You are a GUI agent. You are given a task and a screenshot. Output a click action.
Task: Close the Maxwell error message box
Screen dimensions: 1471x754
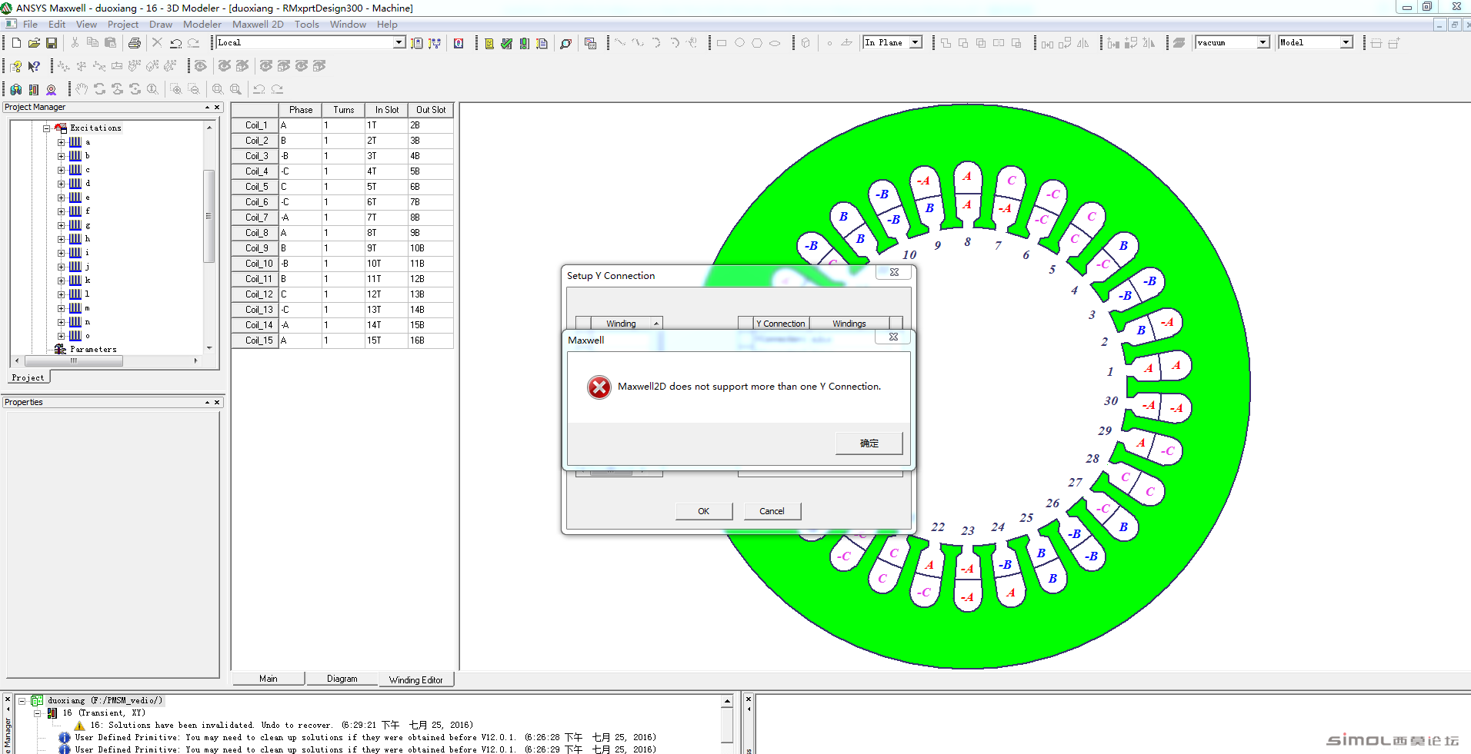click(893, 337)
